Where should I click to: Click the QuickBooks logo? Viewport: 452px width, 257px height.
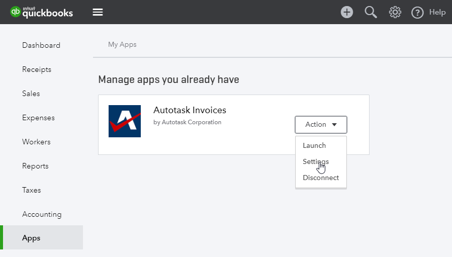42,12
